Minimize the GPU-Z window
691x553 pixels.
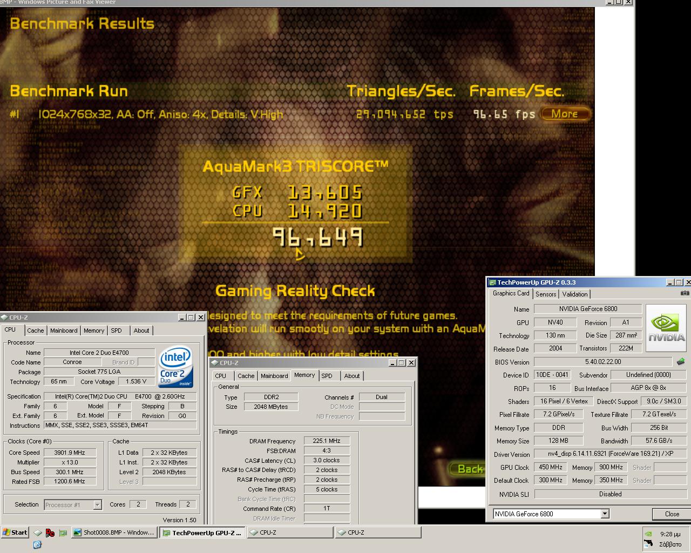[x=670, y=282]
